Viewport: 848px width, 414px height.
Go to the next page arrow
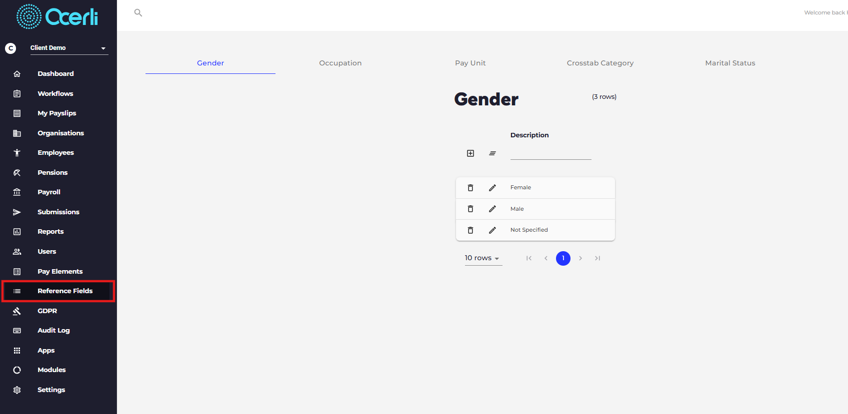[x=580, y=258]
